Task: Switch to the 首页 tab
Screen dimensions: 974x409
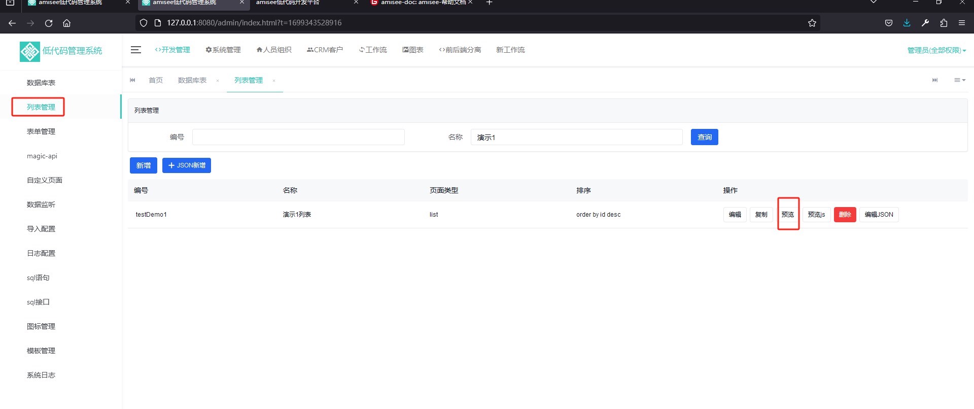Action: point(155,80)
